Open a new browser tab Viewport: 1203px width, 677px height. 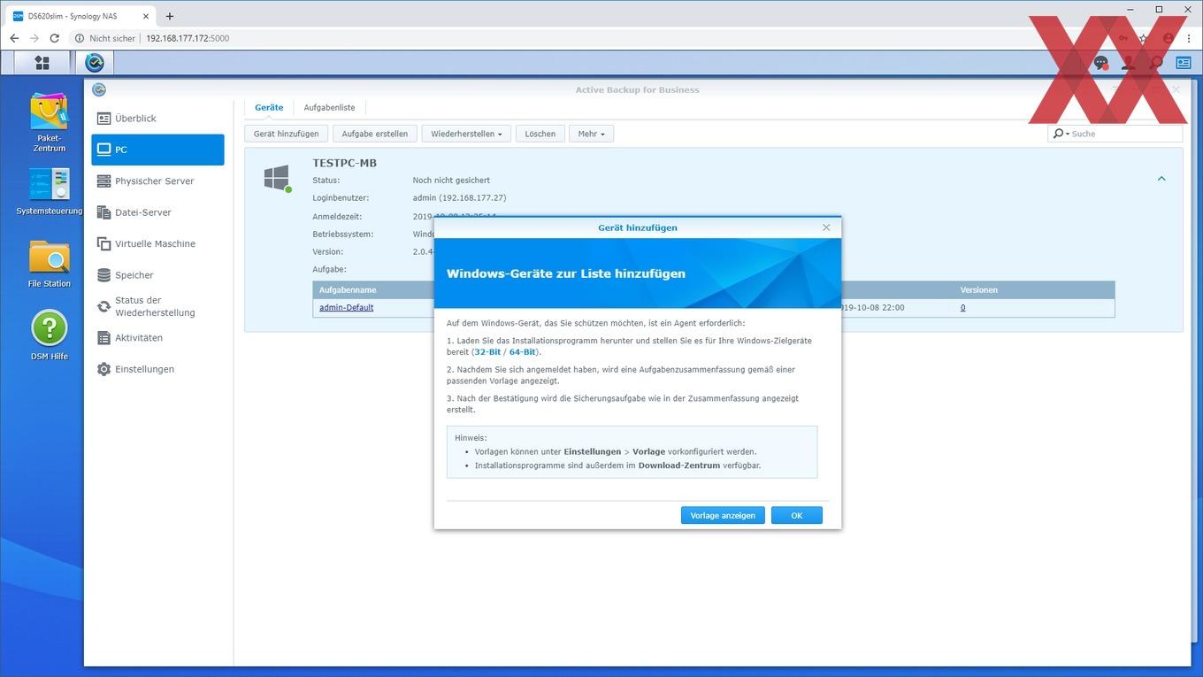[x=170, y=16]
